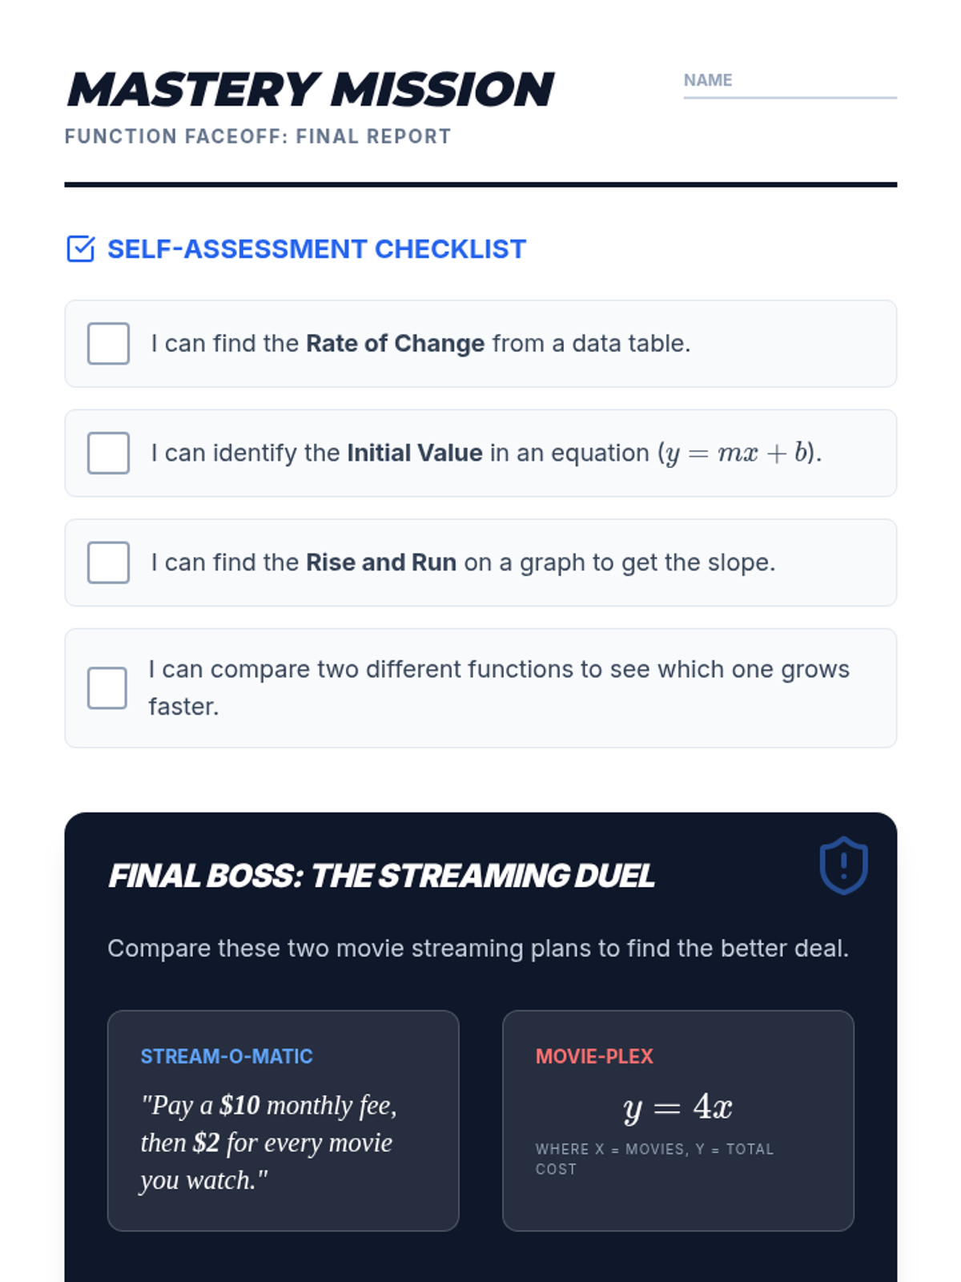Viewport: 961px width, 1282px height.
Task: Click the Movie-Plex label
Action: click(x=594, y=1056)
